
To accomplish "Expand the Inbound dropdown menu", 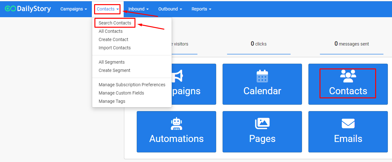I will pos(138,9).
